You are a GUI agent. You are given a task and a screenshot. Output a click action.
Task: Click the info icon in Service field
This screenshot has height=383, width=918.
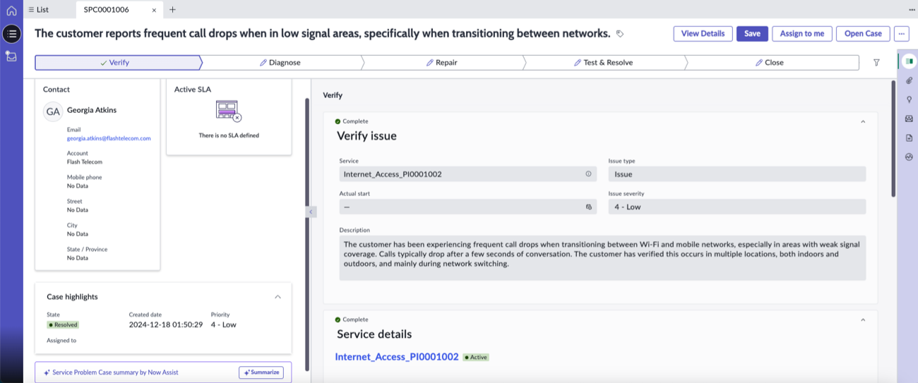click(588, 174)
